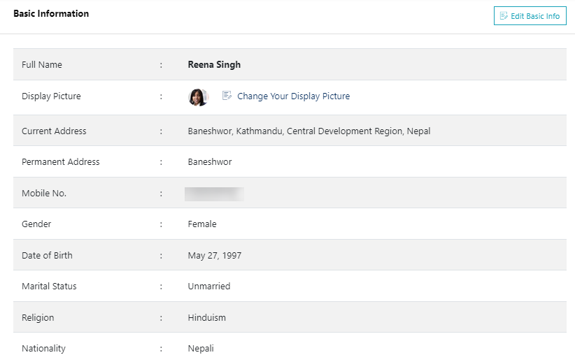Click the profile avatar thumbnail
The image size is (575, 355).
coord(198,97)
